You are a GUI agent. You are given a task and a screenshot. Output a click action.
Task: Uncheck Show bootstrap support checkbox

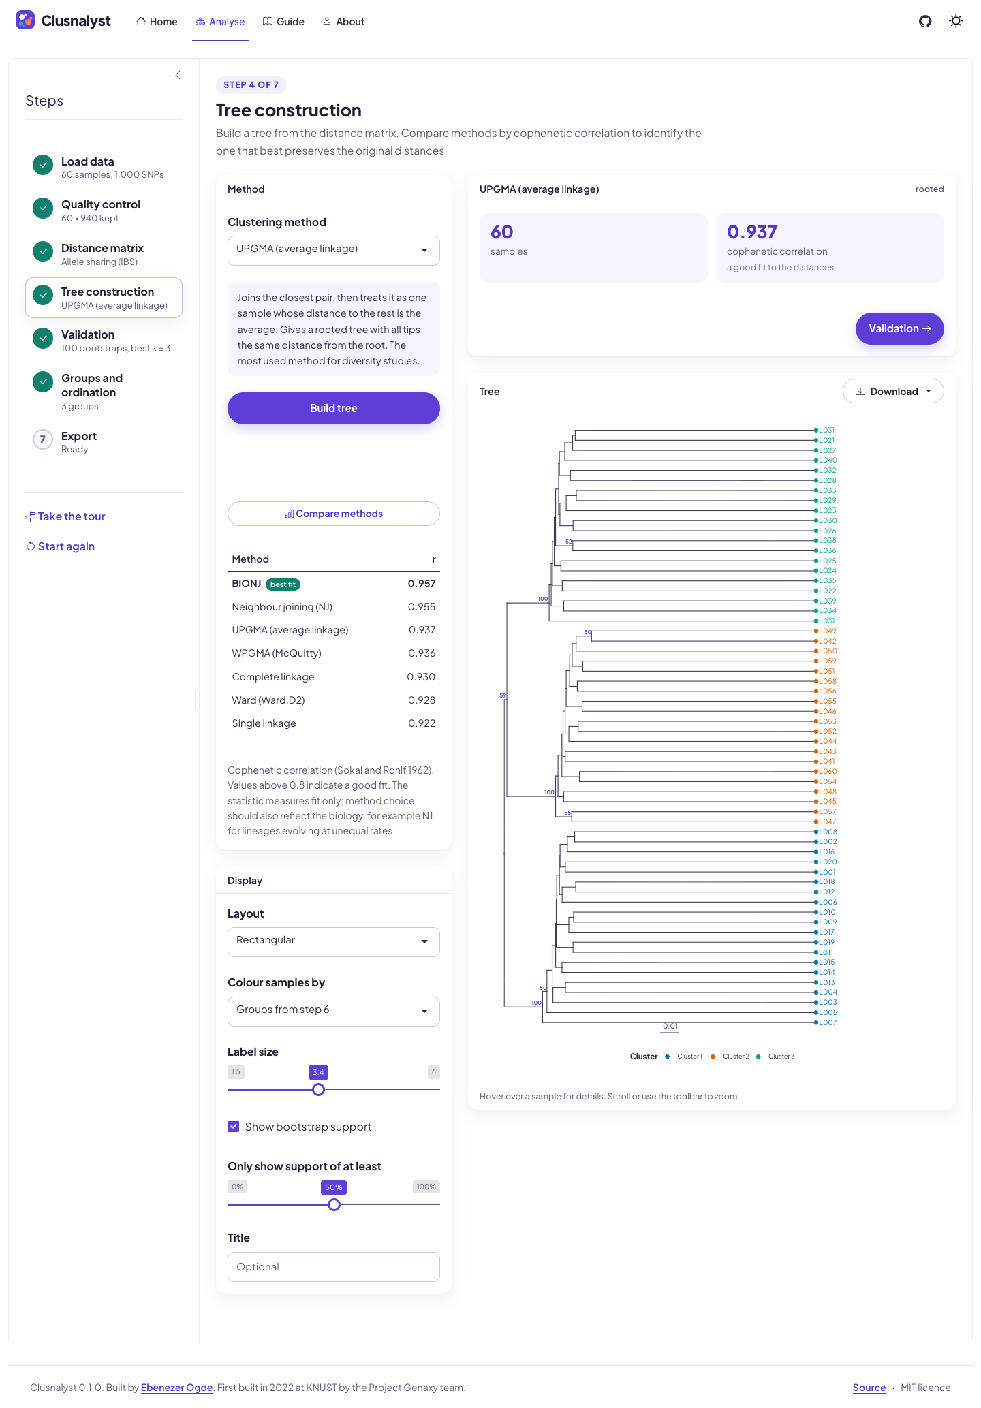[x=234, y=1127]
